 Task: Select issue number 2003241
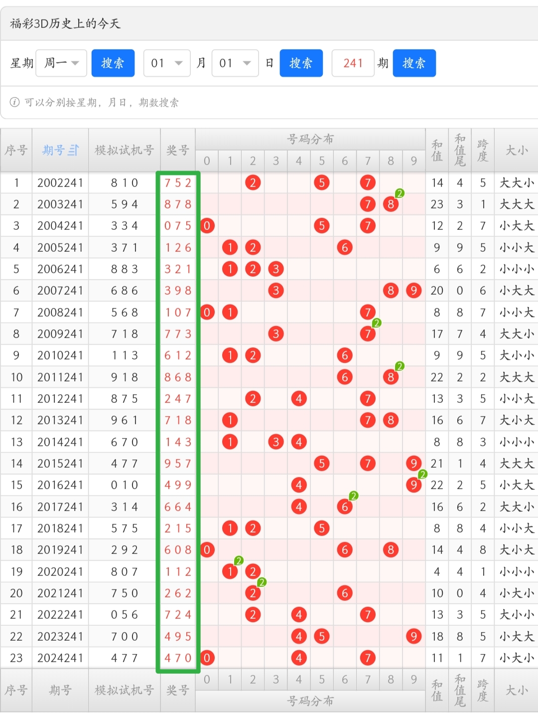coord(60,204)
